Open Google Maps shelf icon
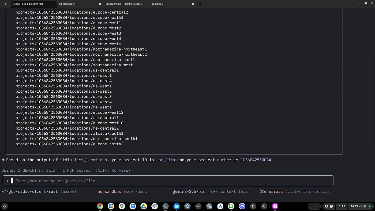Viewport: 375px width, 211px height. [x=122, y=206]
